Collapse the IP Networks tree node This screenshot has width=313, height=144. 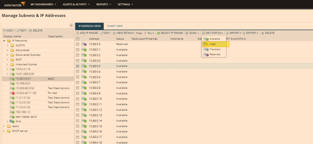point(4,41)
